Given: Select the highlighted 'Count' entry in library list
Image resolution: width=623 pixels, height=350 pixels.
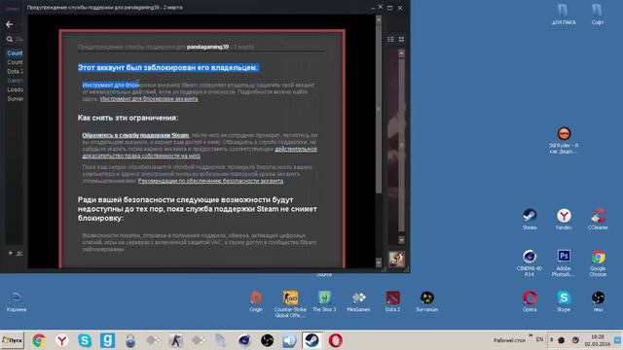Looking at the screenshot, I should 15,53.
